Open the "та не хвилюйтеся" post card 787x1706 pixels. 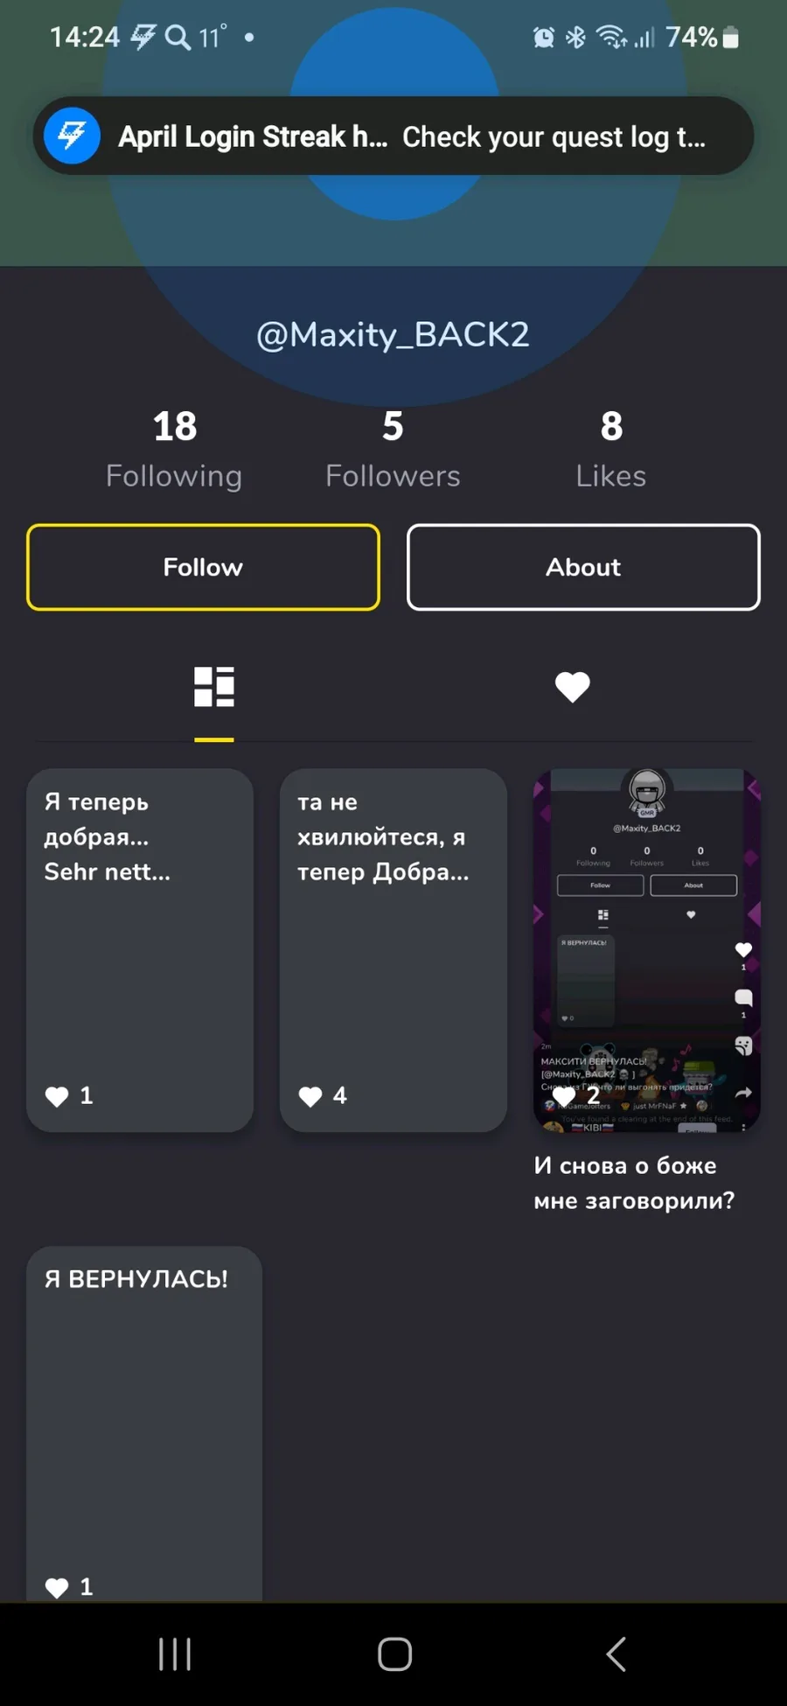click(393, 950)
